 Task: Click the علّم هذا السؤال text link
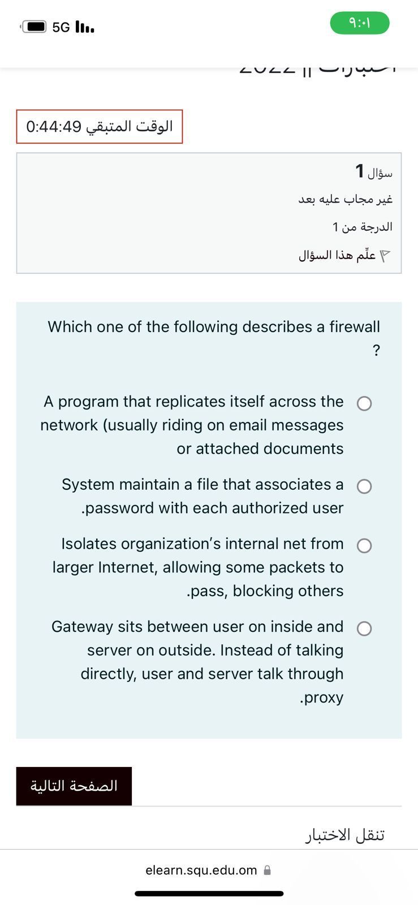click(x=337, y=255)
